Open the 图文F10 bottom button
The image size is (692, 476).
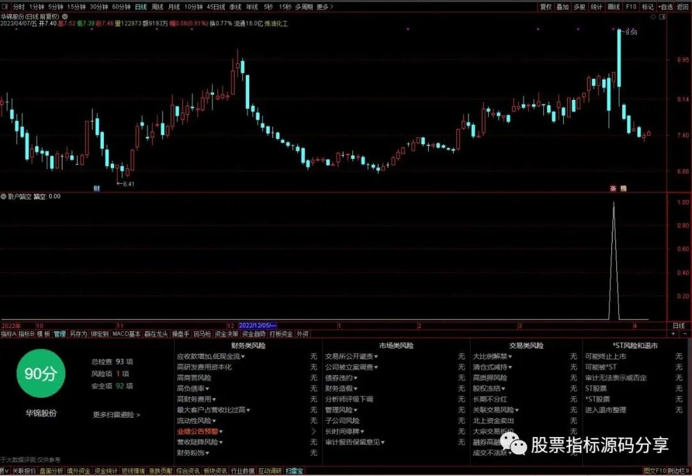pyautogui.click(x=655, y=471)
